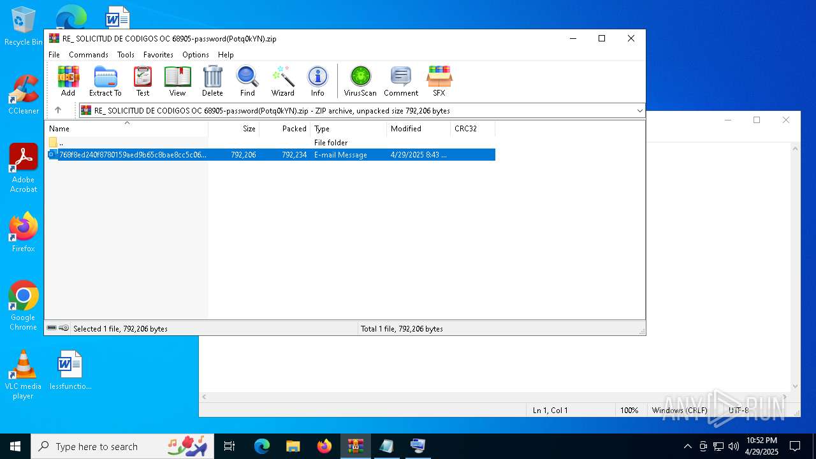Click 'Total 1 file, 792,206 bytes' status text
Image resolution: width=816 pixels, height=459 pixels.
[x=402, y=329]
